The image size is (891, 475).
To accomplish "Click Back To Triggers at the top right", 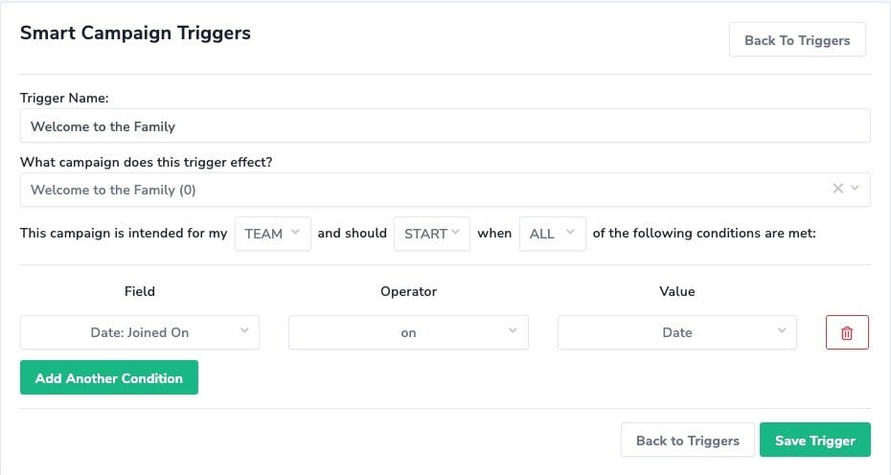I will [x=797, y=40].
